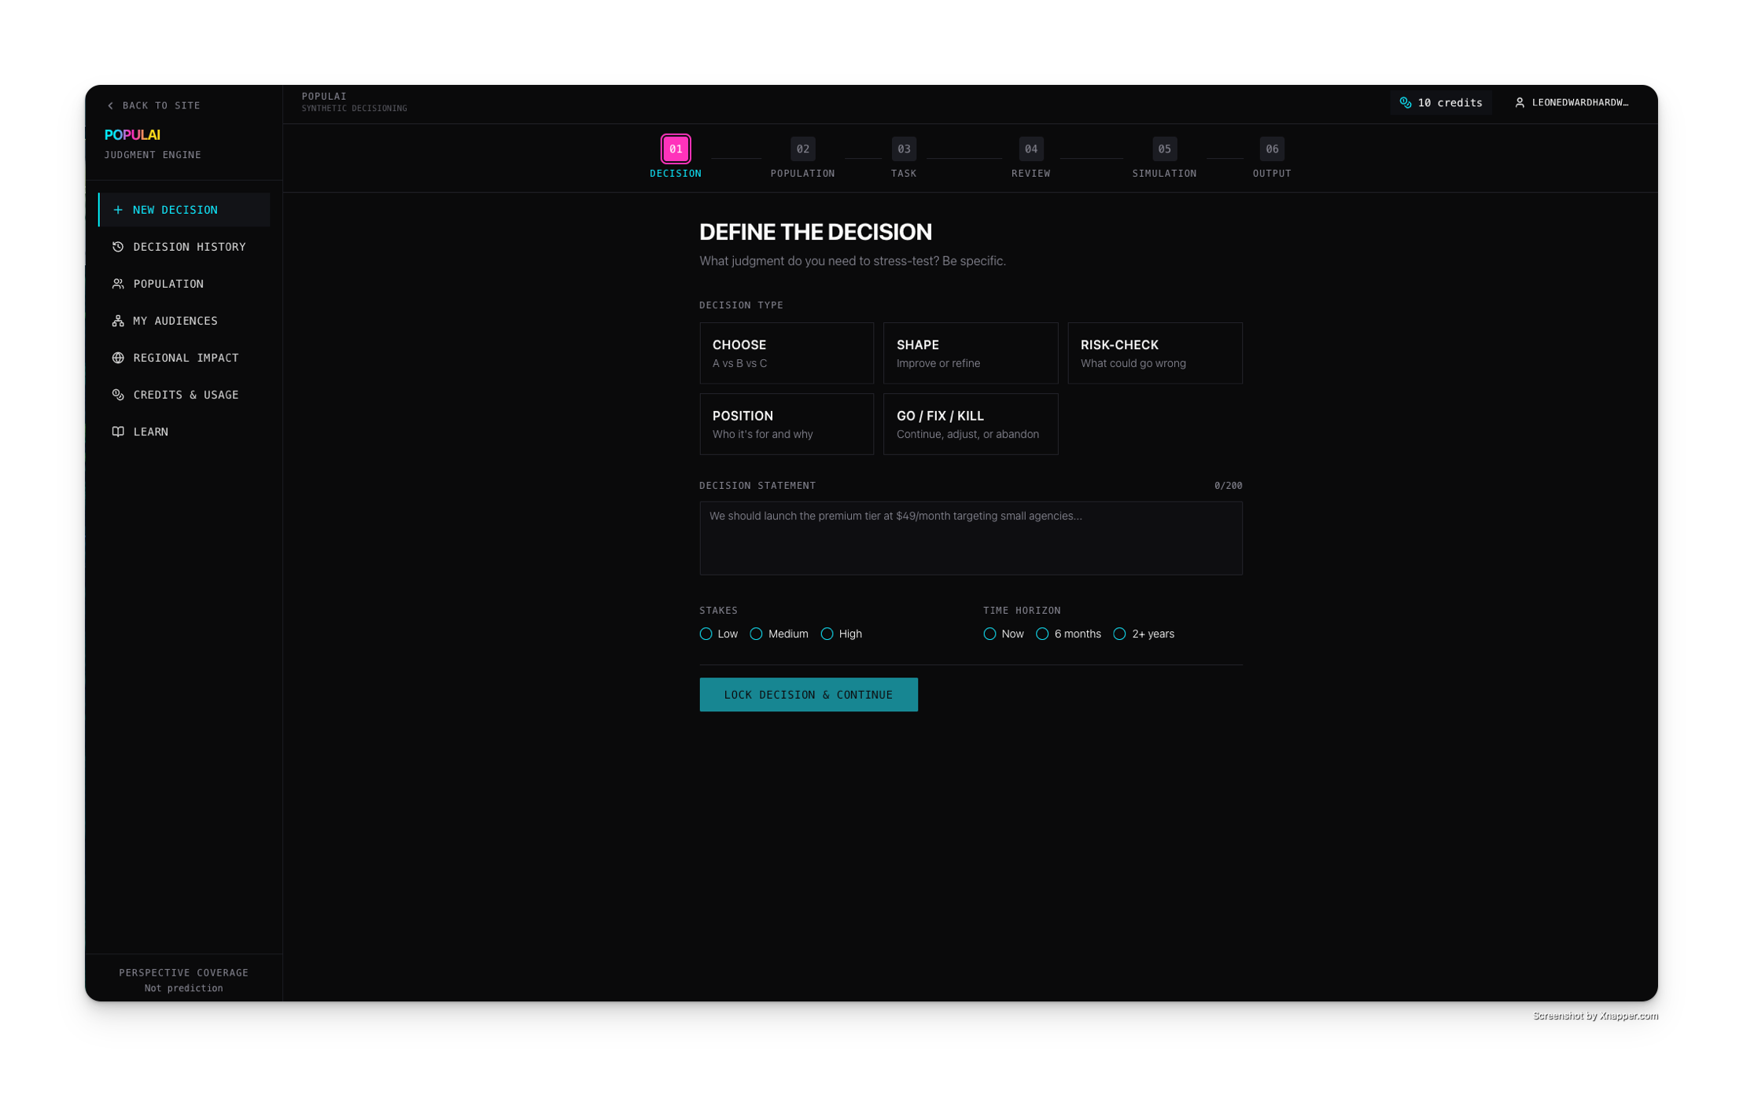Select the Shape decision type card
This screenshot has width=1743, height=1106.
[971, 353]
